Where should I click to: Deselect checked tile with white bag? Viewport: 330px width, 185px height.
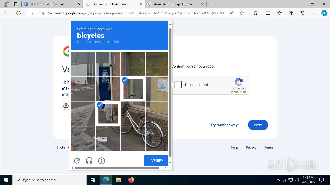(108, 114)
